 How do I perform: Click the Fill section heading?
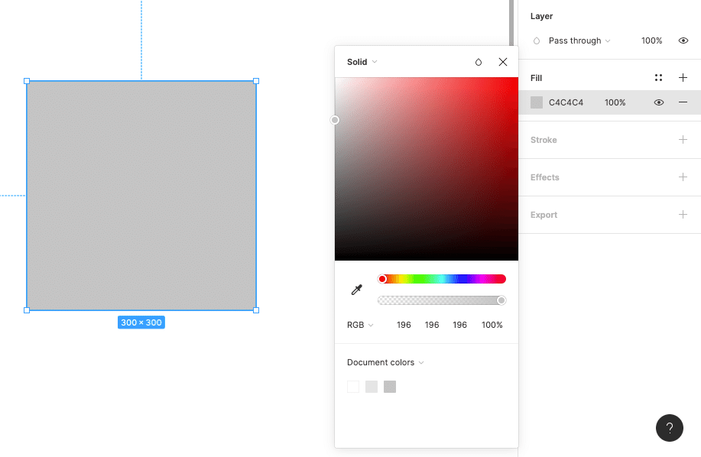pos(536,78)
